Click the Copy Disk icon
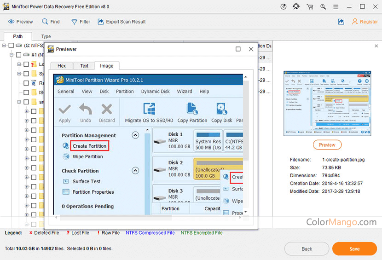The width and height of the screenshot is (382, 260). (222, 109)
